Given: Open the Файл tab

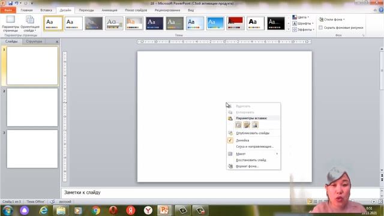Looking at the screenshot, I should (x=8, y=10).
